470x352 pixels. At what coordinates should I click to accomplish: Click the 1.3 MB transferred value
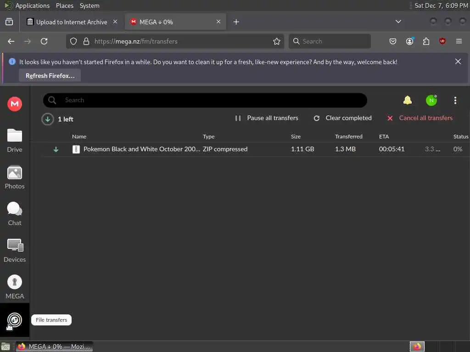point(345,149)
